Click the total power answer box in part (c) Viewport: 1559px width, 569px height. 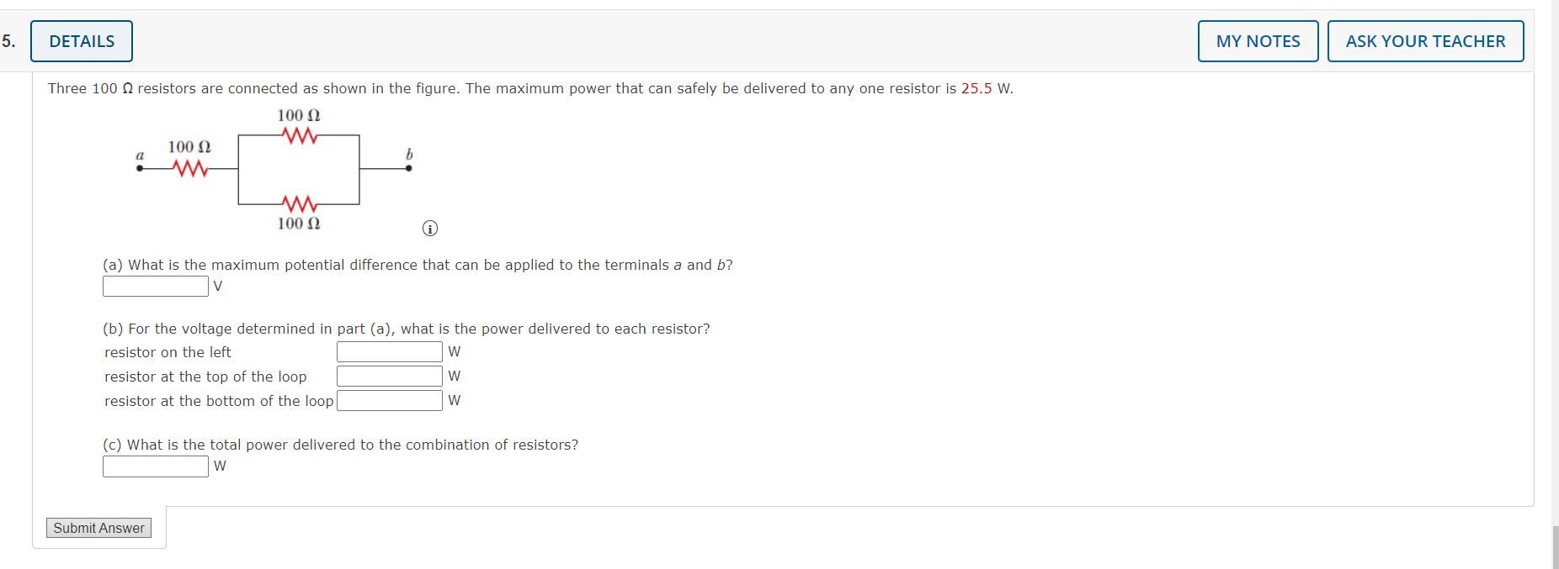click(155, 466)
